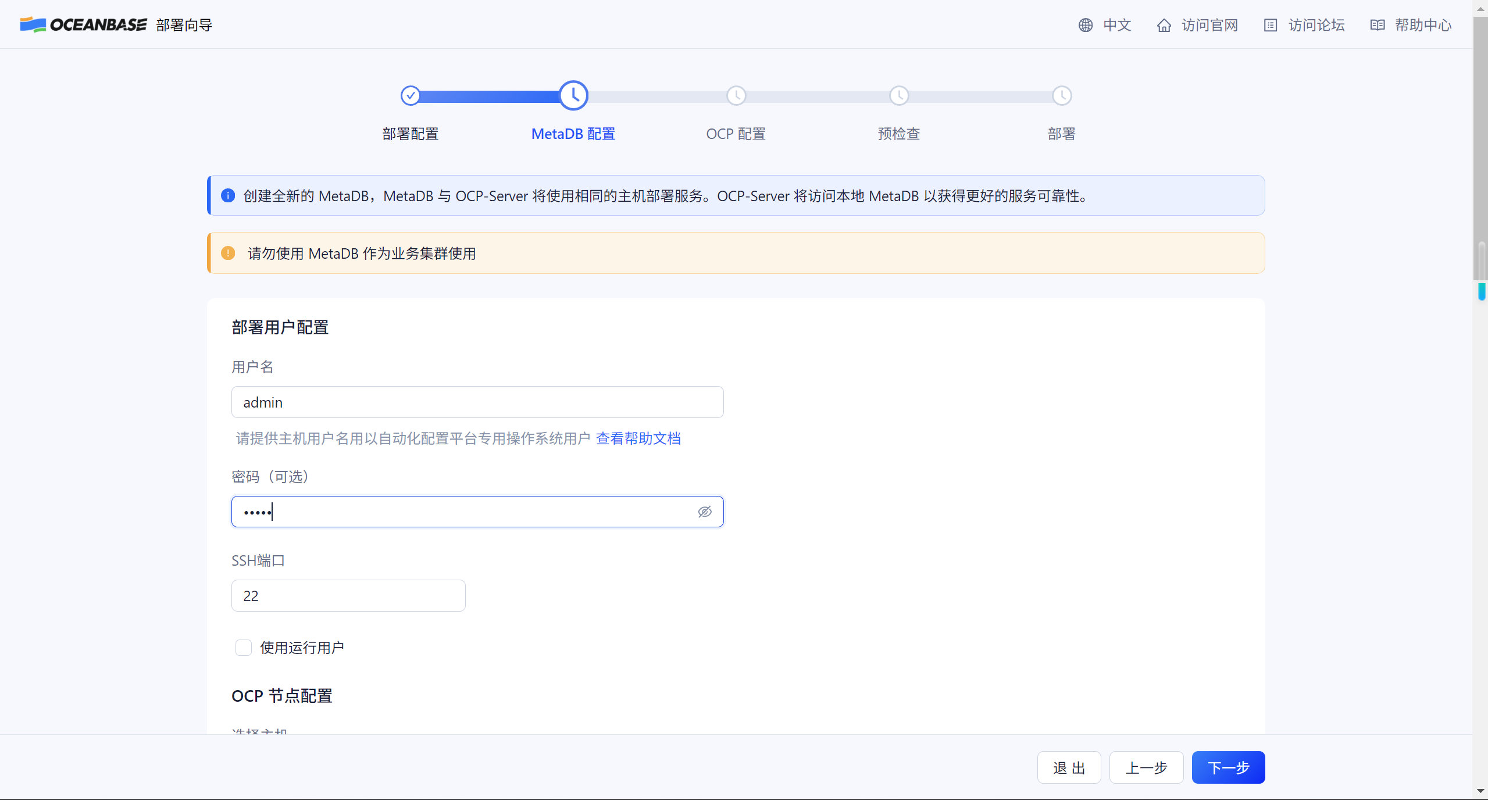Open the 帮助中心 menu item

1423,25
